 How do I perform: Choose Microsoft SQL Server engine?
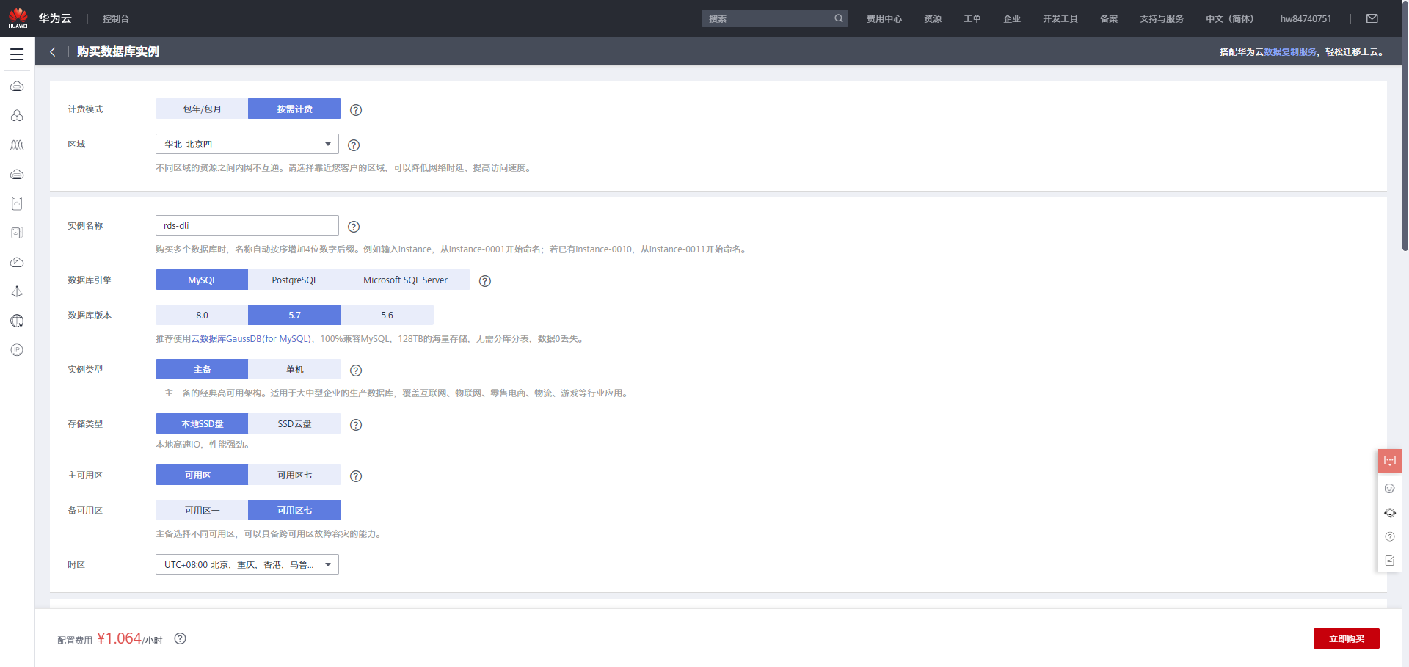(x=405, y=280)
